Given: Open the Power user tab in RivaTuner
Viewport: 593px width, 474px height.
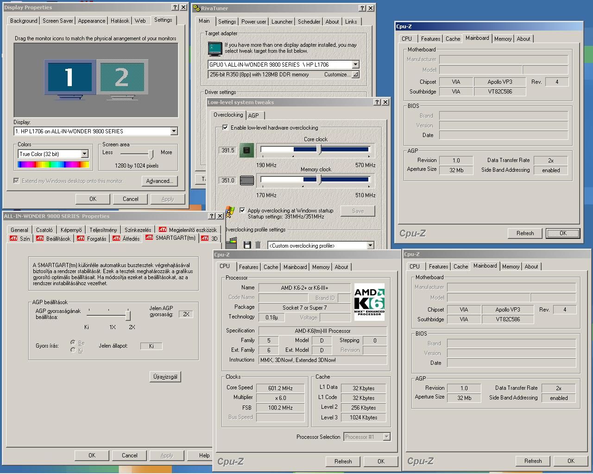Looking at the screenshot, I should tap(254, 22).
